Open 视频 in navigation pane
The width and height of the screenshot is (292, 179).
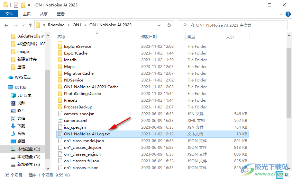point(21,103)
